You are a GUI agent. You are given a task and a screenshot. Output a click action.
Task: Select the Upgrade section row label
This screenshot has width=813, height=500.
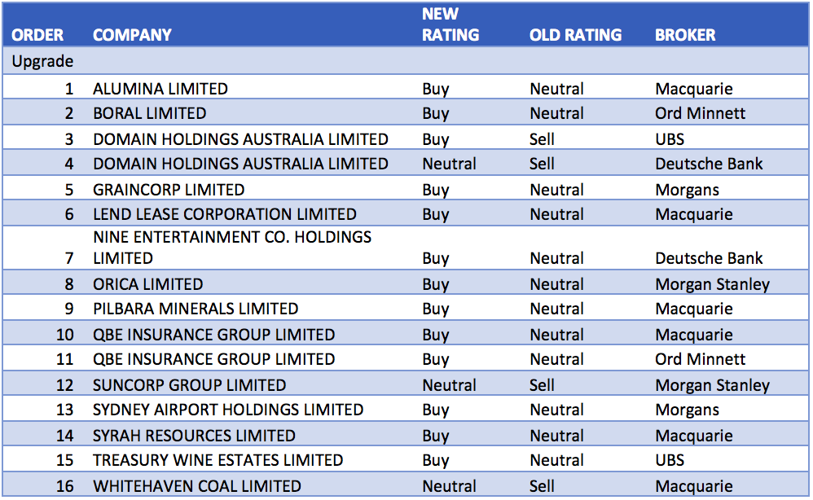(x=42, y=62)
